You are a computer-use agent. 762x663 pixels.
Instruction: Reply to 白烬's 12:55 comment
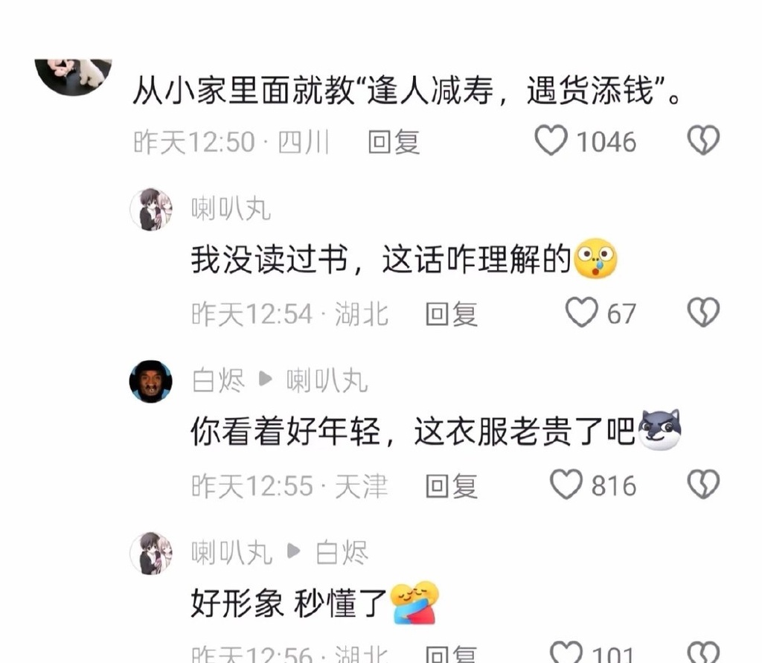[x=452, y=486]
